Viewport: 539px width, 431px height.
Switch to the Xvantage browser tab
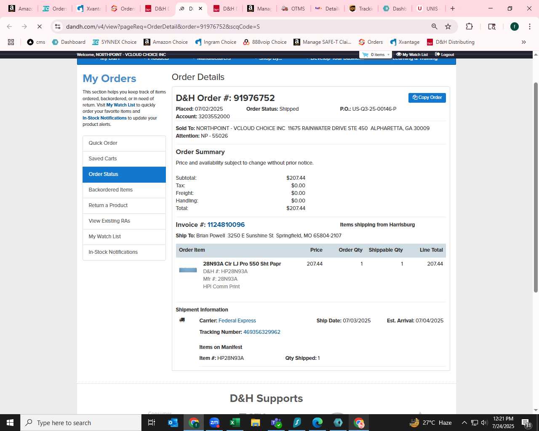tap(89, 8)
